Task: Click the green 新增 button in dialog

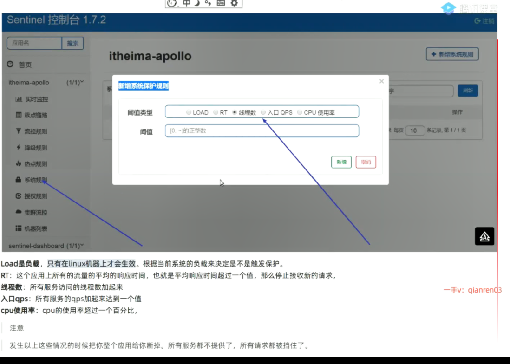Action: click(x=341, y=162)
